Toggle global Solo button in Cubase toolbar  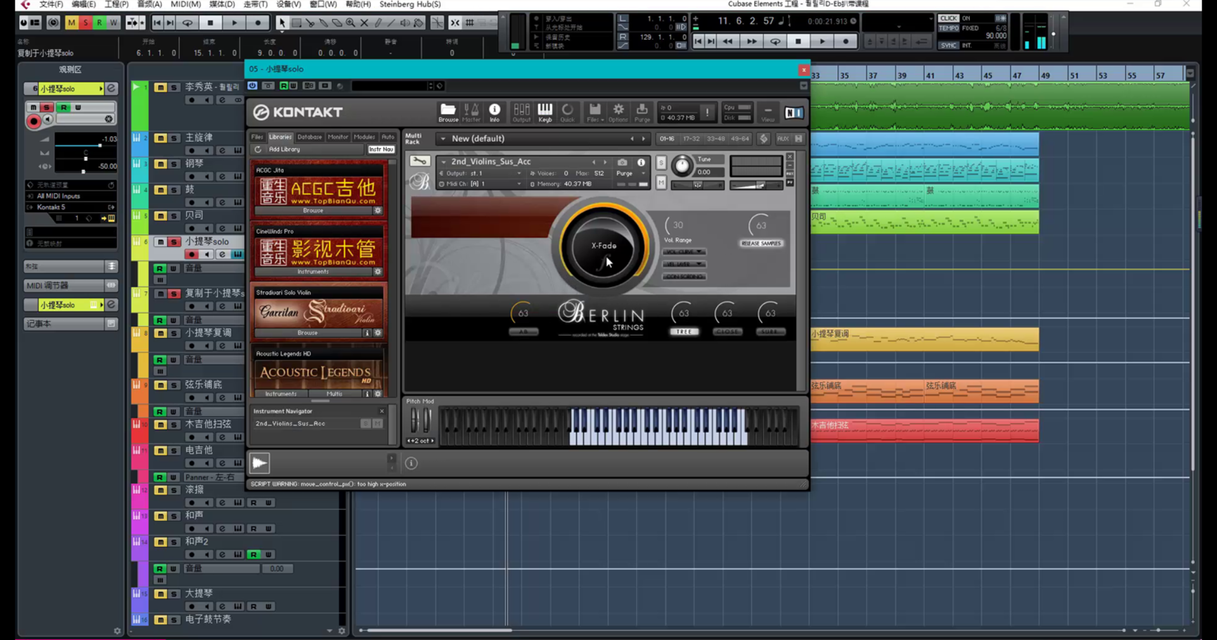point(86,23)
